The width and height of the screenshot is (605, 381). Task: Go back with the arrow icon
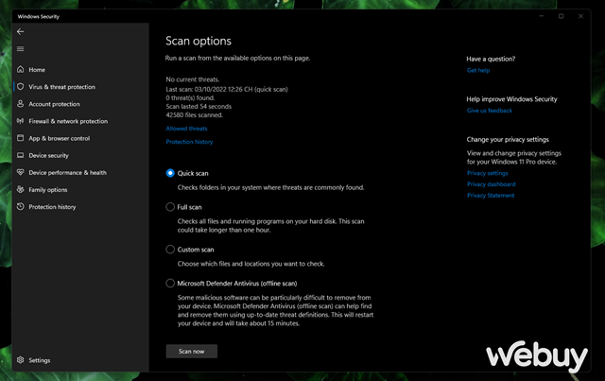click(21, 31)
